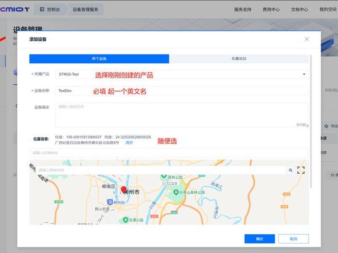Screen dimensions: 338x253
Task: Click the detailed address input field
Action: [x=169, y=153]
